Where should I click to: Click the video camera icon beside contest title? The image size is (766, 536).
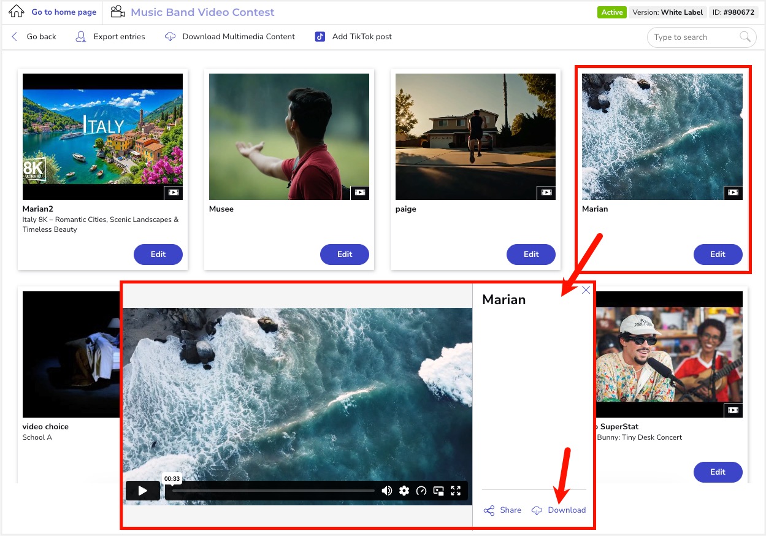(x=118, y=12)
